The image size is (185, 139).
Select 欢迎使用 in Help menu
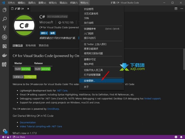point(101,9)
